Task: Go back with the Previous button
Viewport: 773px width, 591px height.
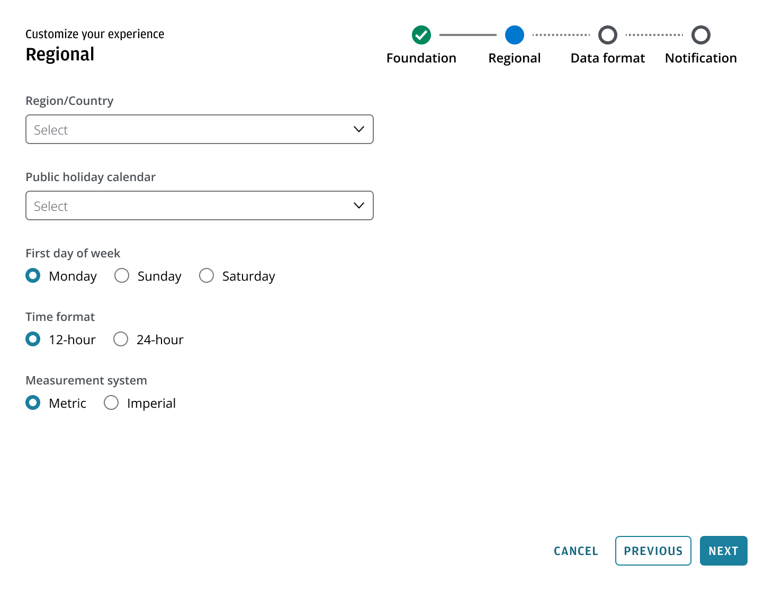Action: tap(653, 551)
